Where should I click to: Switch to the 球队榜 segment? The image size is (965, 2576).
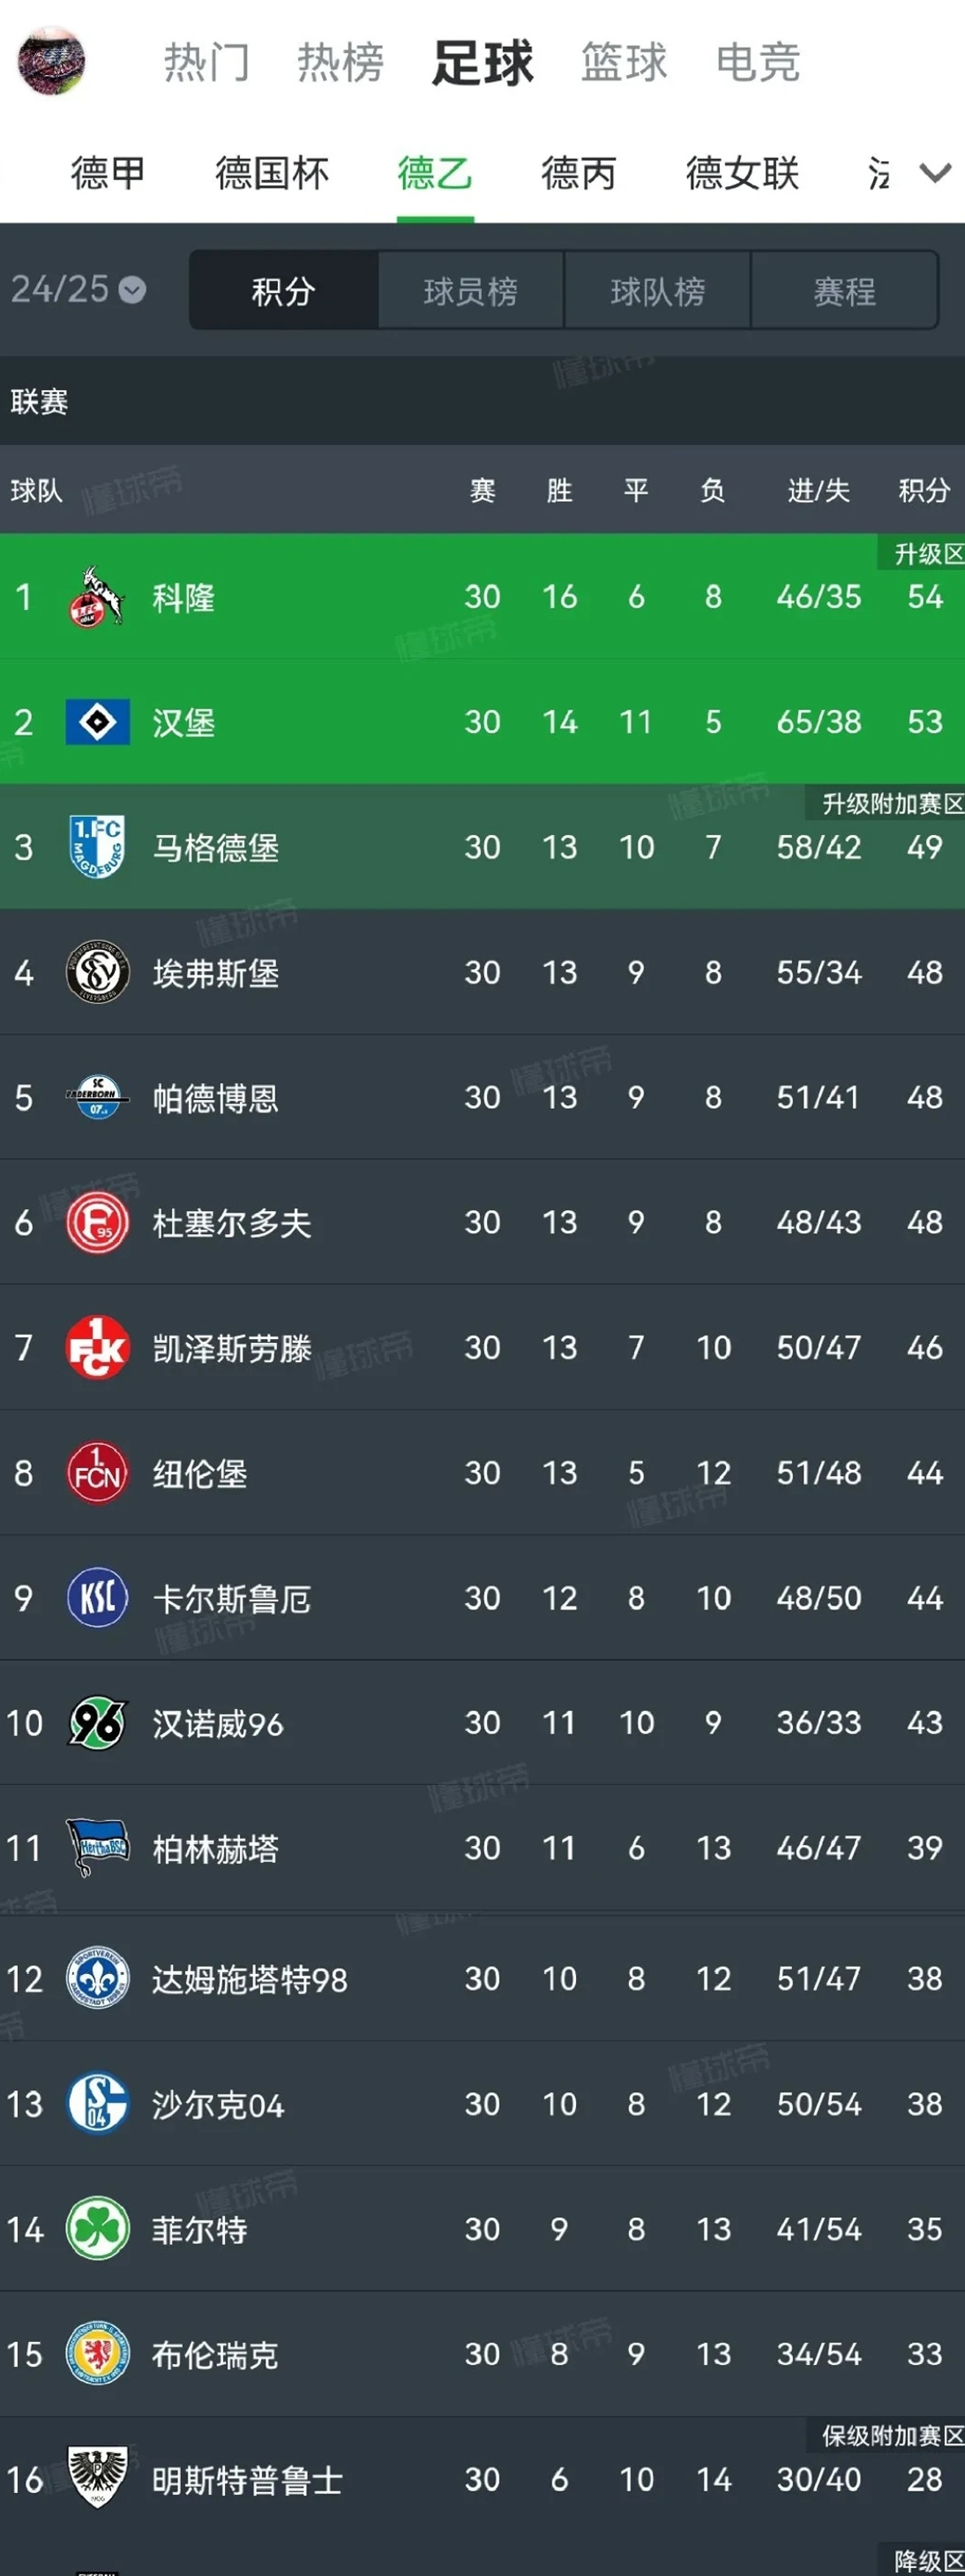[x=658, y=291]
